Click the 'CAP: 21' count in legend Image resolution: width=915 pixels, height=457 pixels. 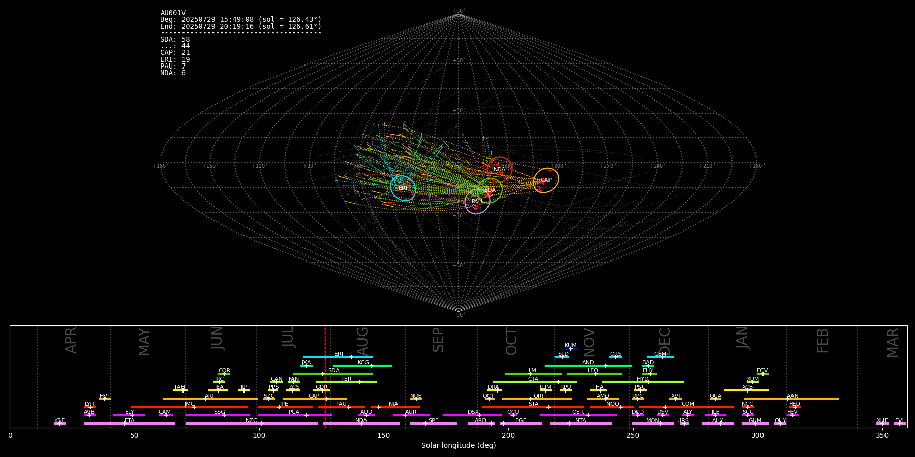pos(175,53)
